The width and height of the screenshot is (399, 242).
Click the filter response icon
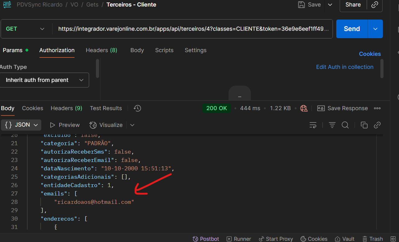[332, 125]
